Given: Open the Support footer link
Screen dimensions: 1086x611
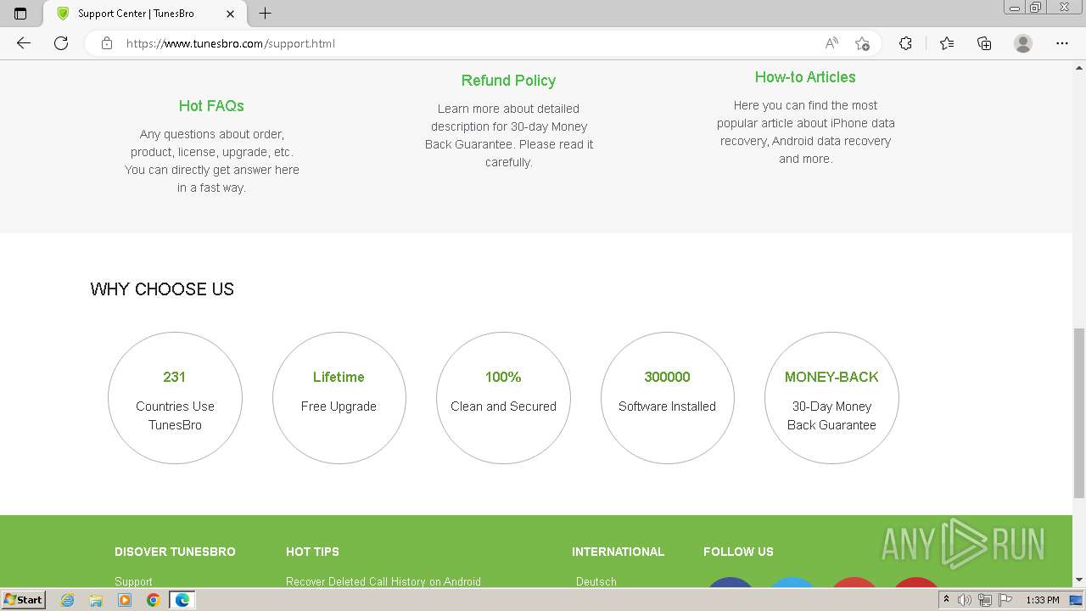Looking at the screenshot, I should 133,581.
